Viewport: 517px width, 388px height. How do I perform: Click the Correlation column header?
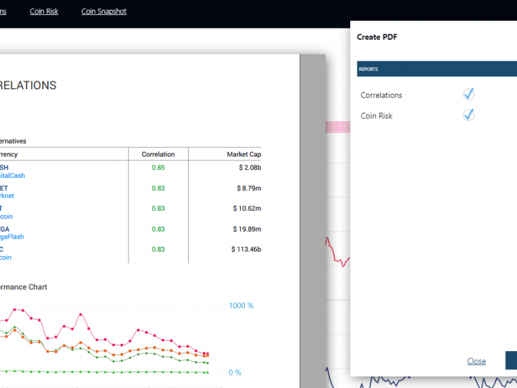tap(158, 154)
